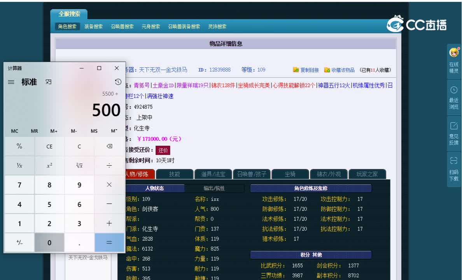Click the calculator MC memory clear
The width and height of the screenshot is (462, 280).
[x=14, y=131]
